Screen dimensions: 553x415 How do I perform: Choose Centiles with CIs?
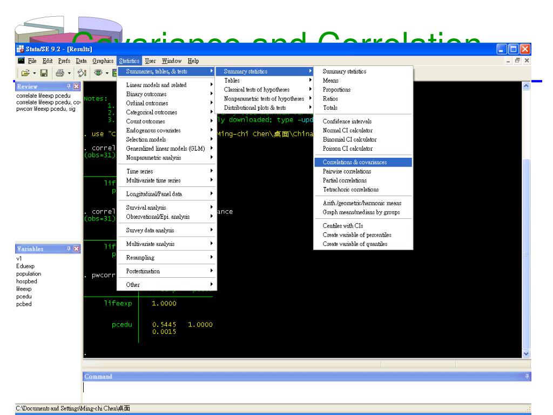click(x=363, y=225)
